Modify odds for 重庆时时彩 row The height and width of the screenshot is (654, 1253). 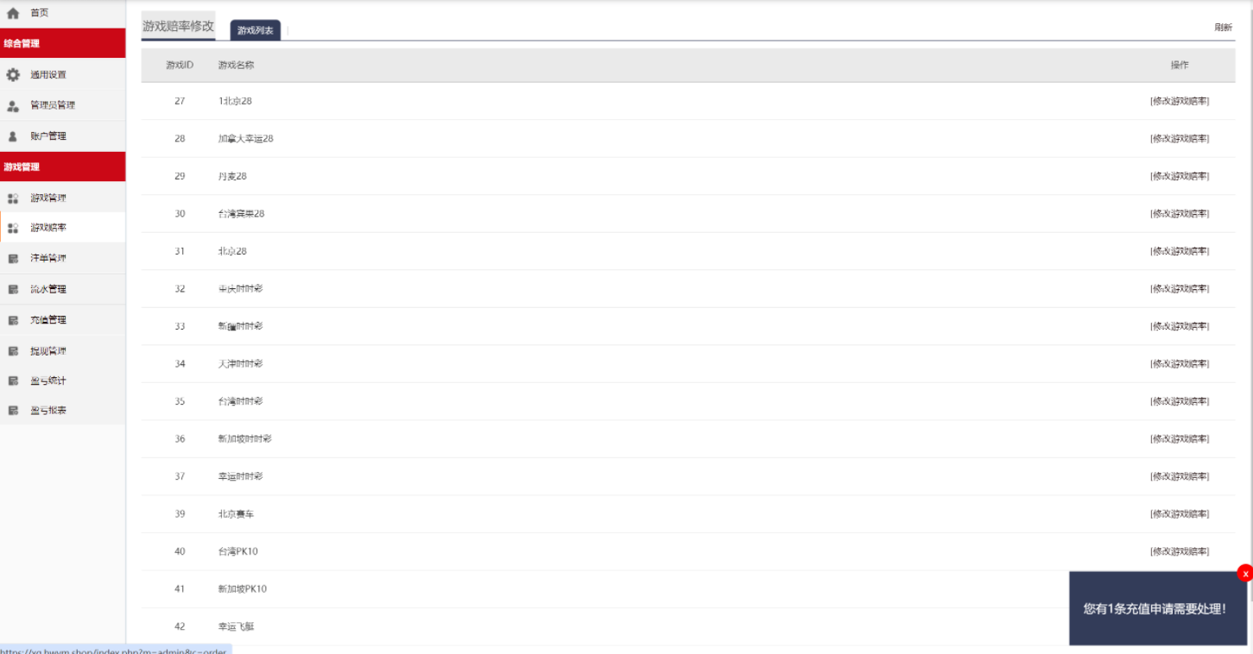1180,289
